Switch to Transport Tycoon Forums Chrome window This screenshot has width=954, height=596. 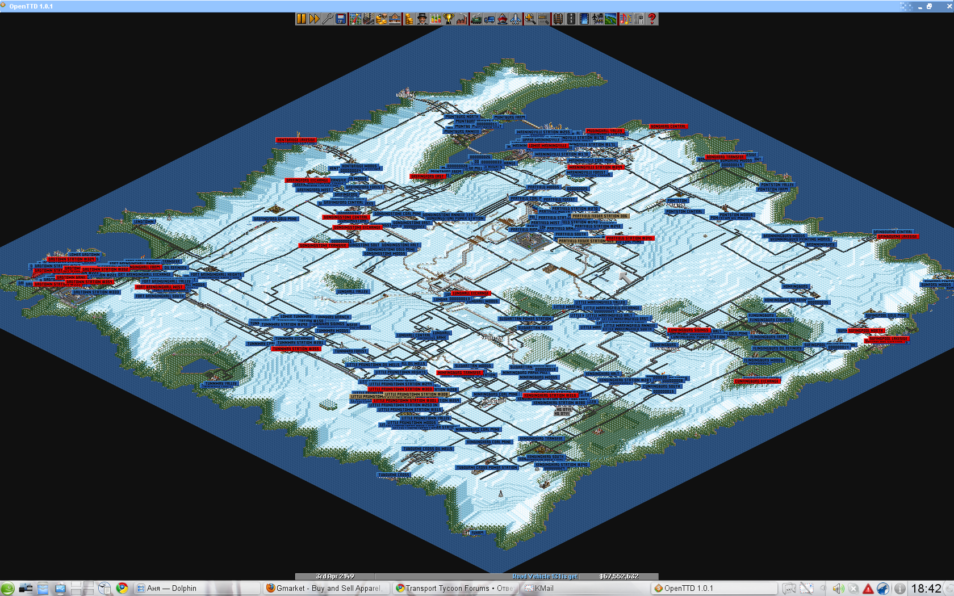(x=456, y=588)
